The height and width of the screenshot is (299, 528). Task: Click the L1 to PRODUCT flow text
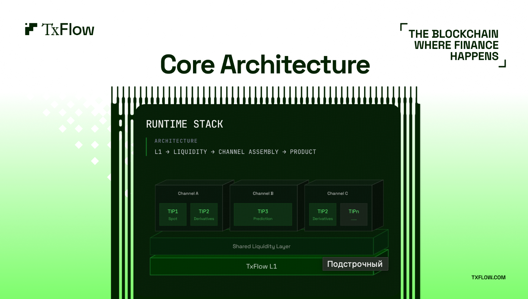pyautogui.click(x=235, y=152)
